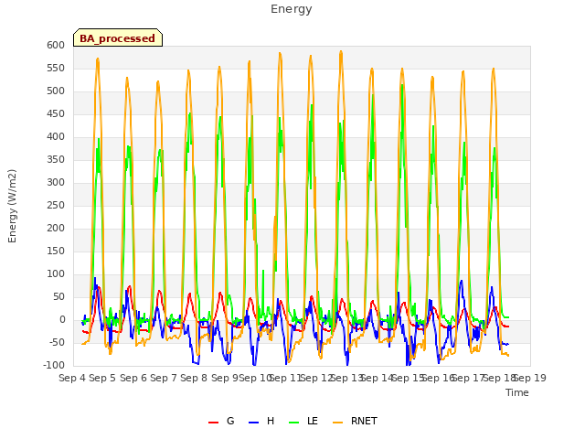Image resolution: width=585 pixels, height=439 pixels.
Task: Click the Sep 8 x-axis tick label
Action: pos(194,378)
